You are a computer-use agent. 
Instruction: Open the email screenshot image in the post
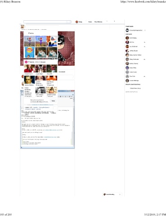[x=48, y=119]
